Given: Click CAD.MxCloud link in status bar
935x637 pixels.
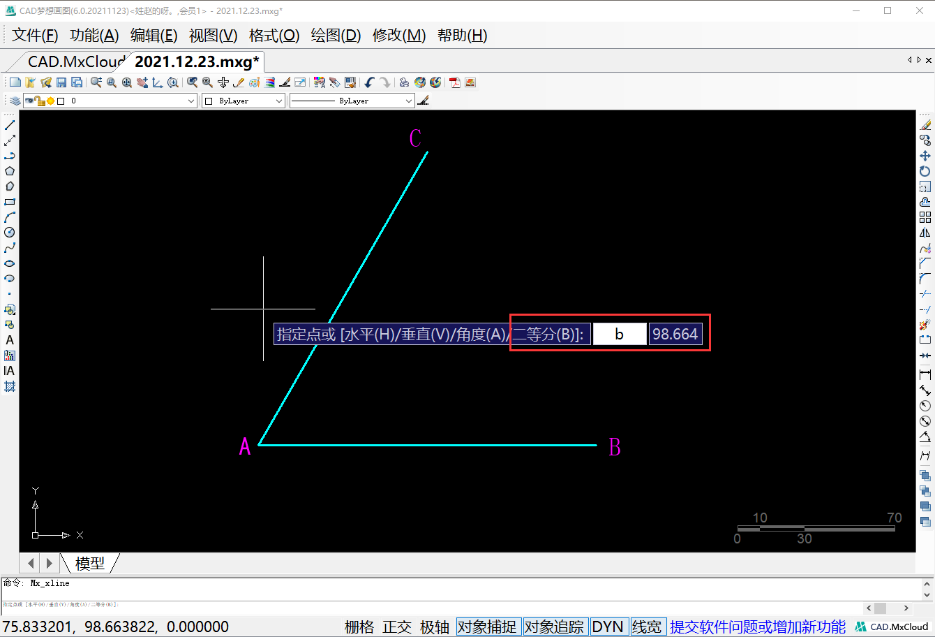Looking at the screenshot, I should 892,627.
